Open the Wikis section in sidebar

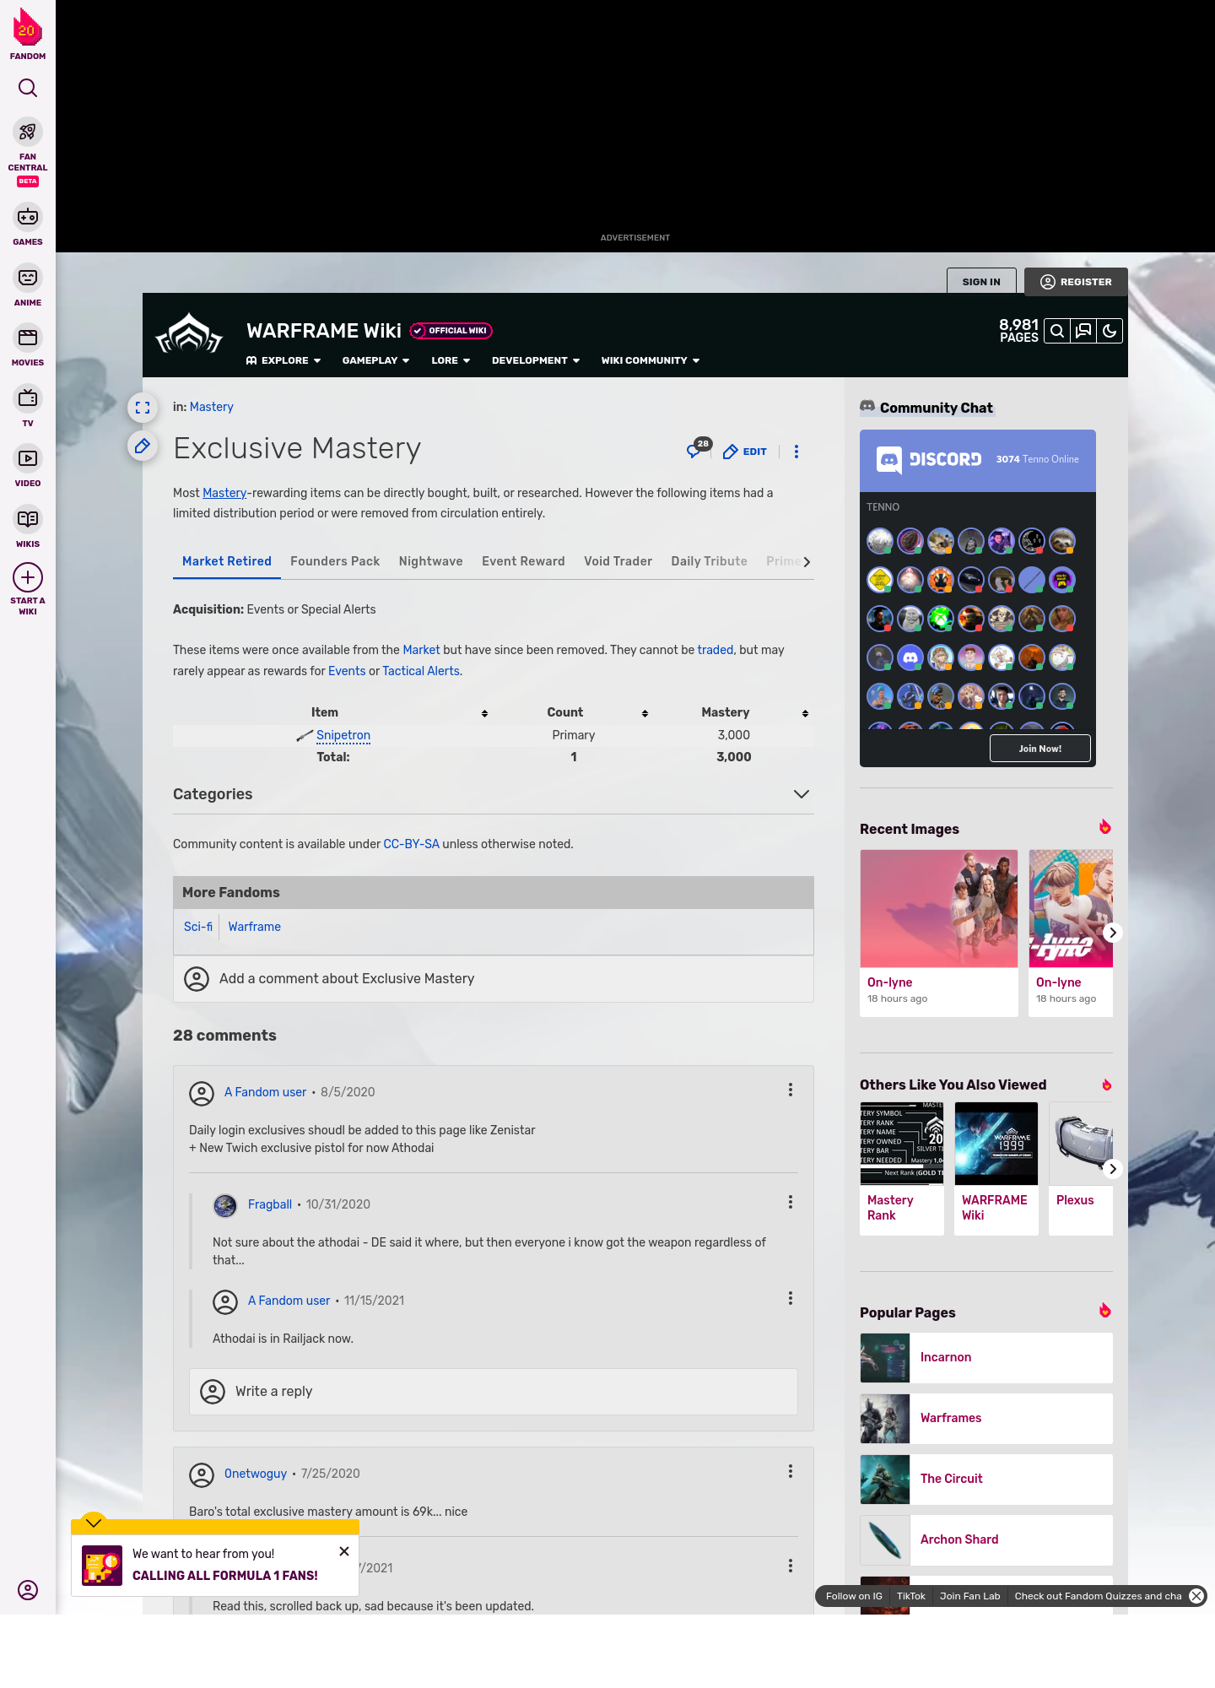[28, 527]
